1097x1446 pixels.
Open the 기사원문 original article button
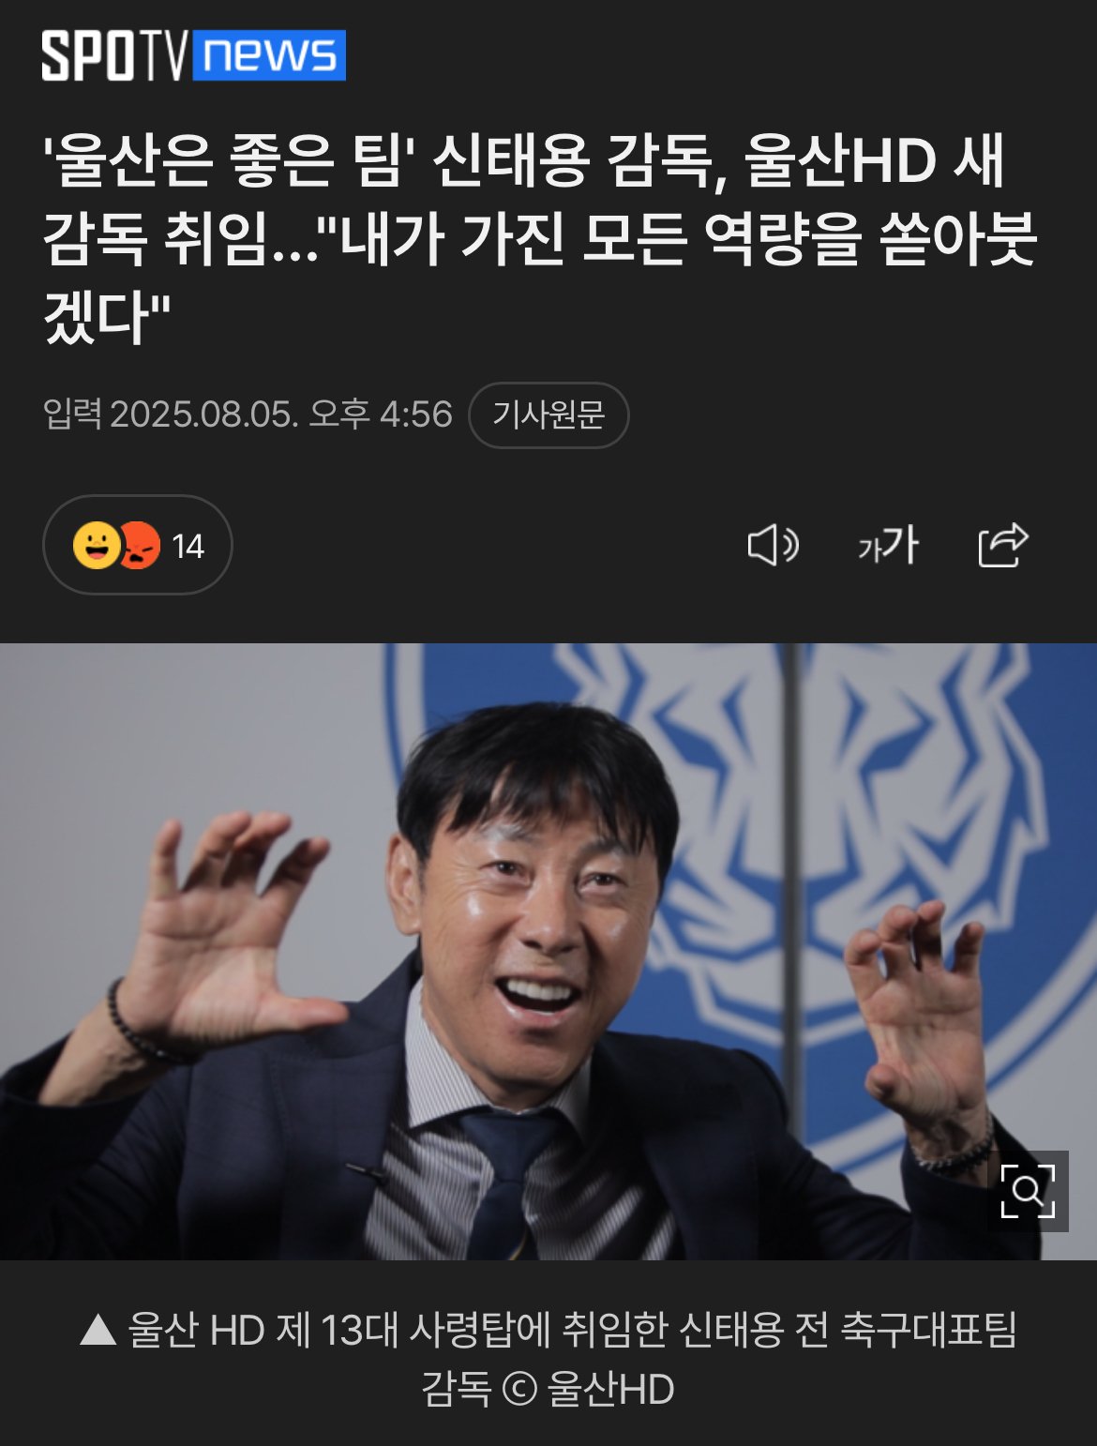click(548, 414)
